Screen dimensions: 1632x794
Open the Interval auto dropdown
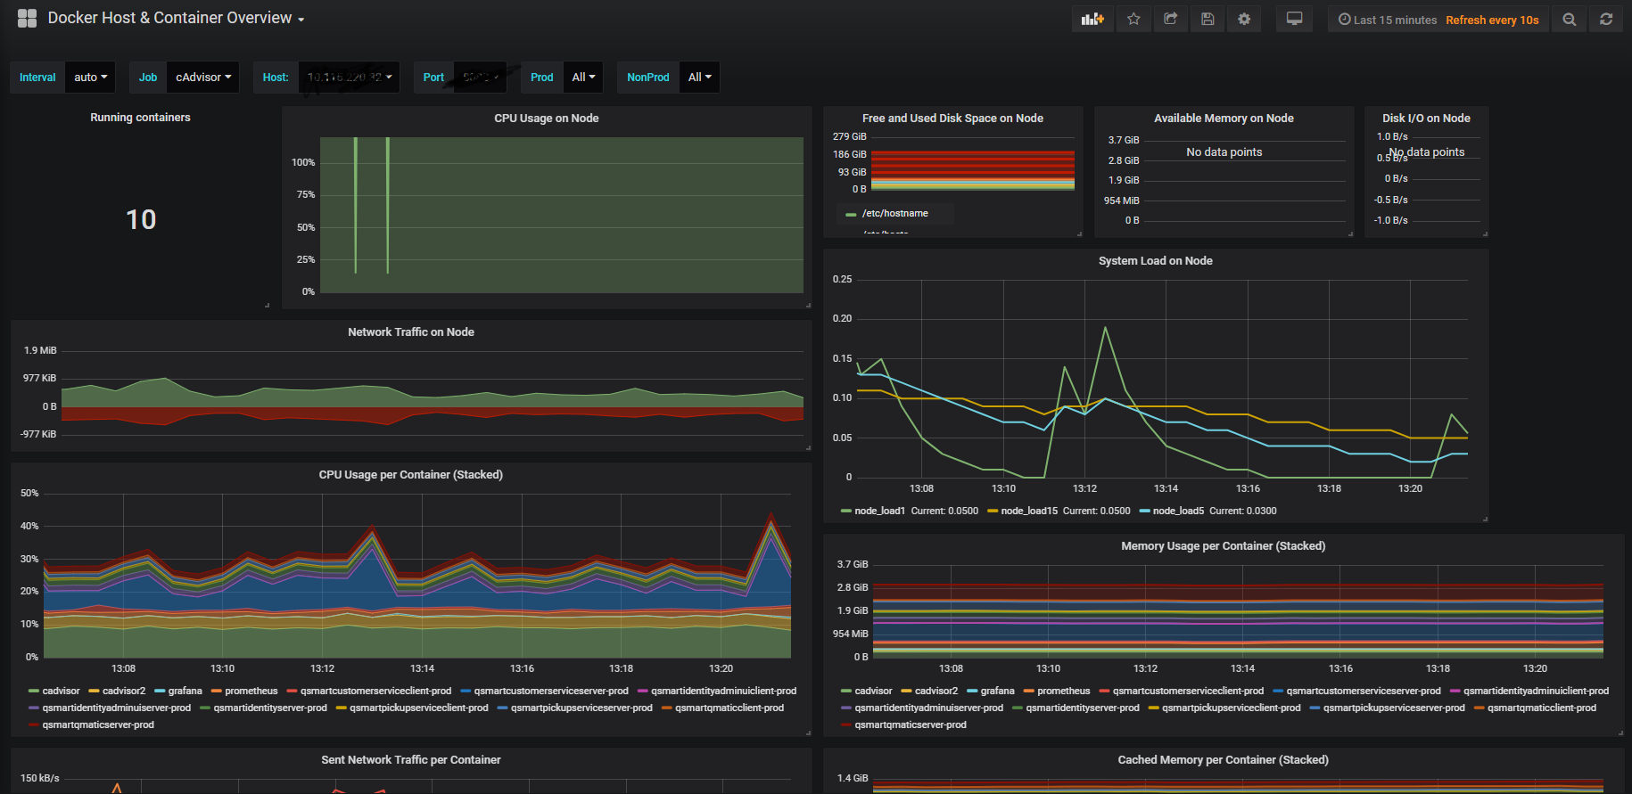coord(91,78)
